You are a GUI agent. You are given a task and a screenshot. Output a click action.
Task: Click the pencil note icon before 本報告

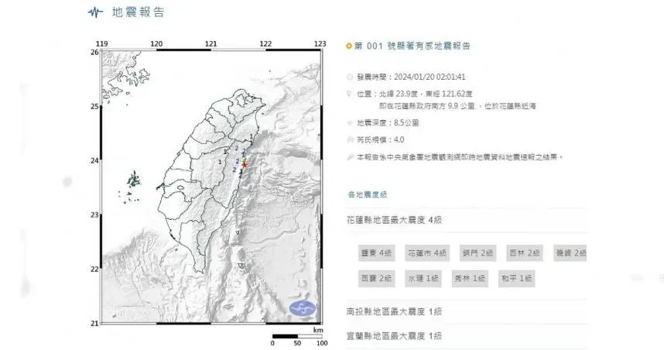pyautogui.click(x=351, y=156)
